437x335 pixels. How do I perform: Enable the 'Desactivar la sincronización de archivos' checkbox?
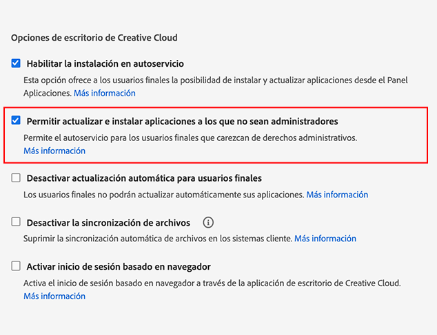[x=16, y=222]
